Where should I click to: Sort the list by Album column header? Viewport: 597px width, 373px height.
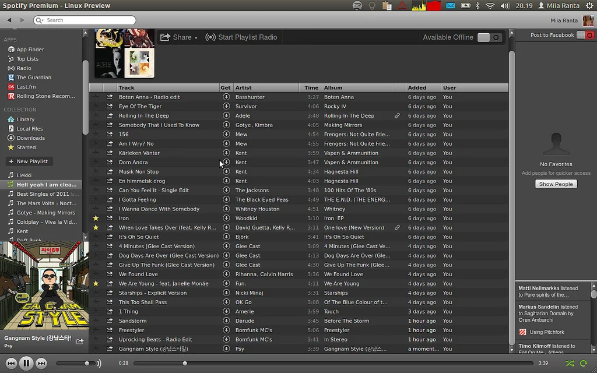tap(357, 87)
